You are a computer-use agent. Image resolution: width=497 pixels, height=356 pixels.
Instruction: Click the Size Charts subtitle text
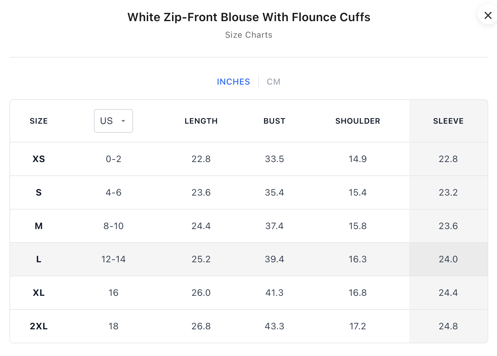pos(248,35)
